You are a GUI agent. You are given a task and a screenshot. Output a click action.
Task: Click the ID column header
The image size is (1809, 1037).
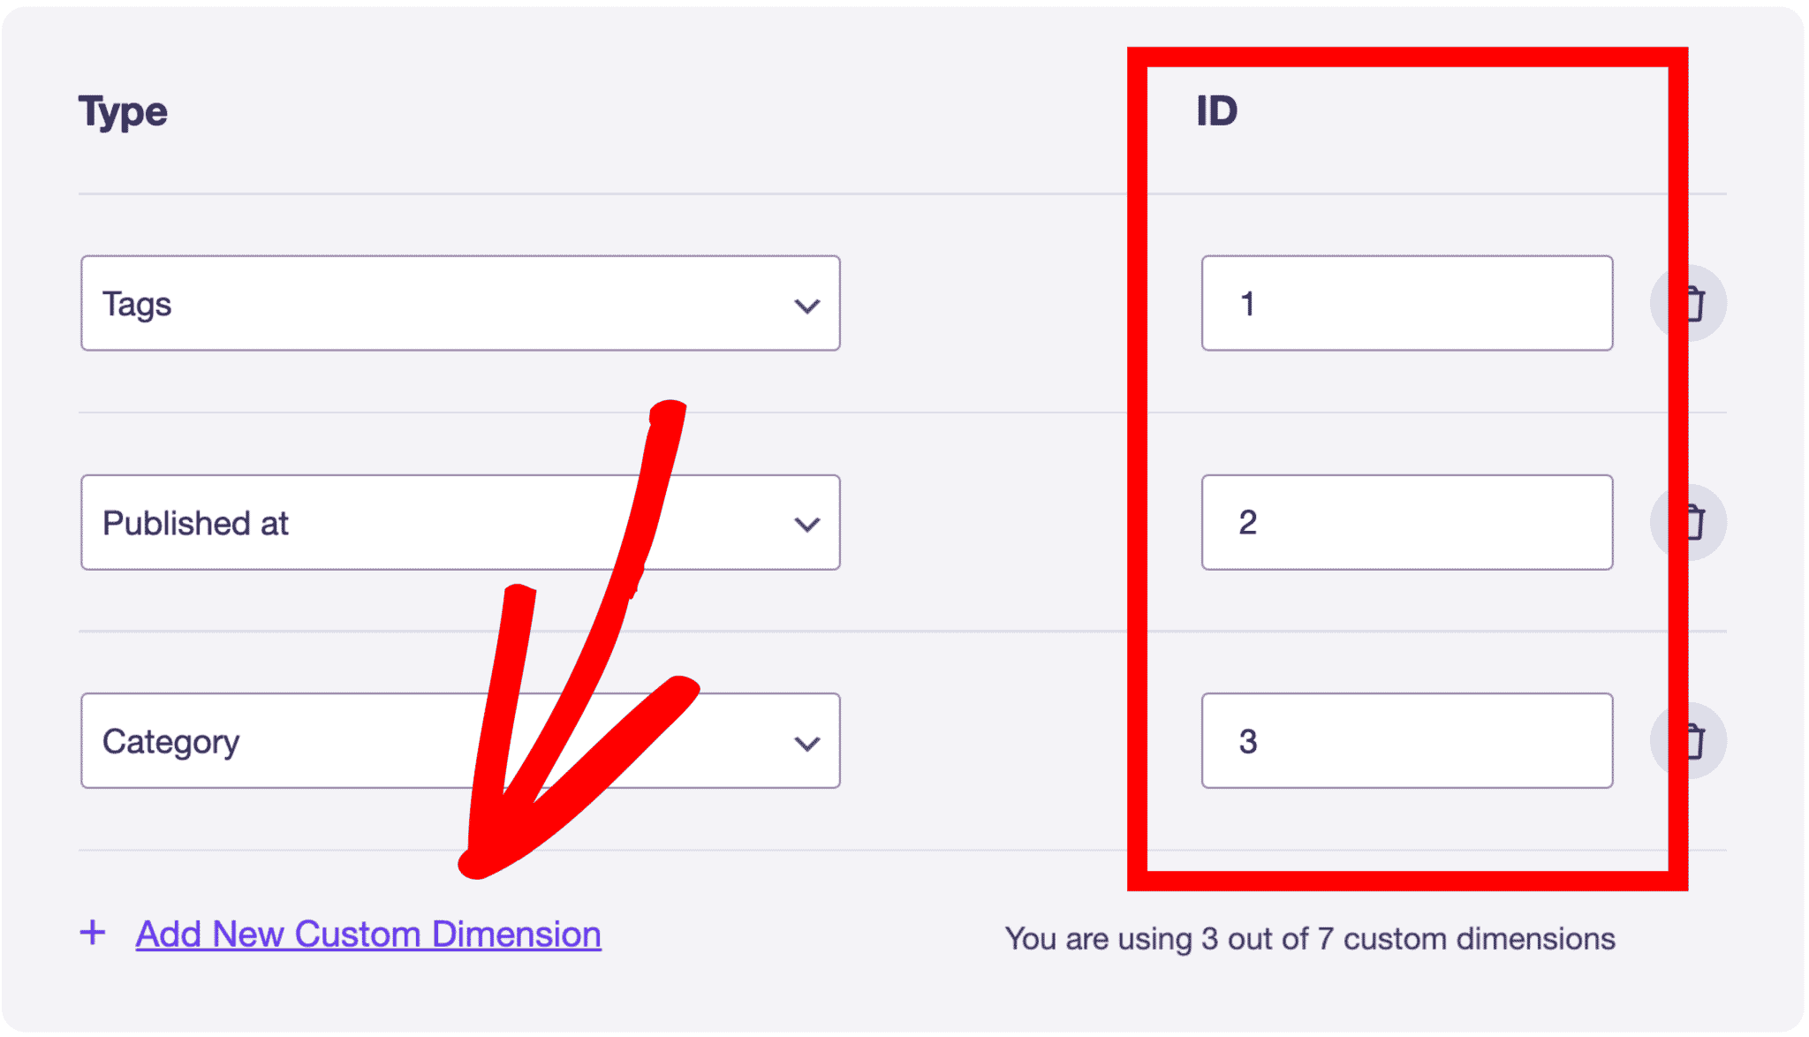point(1217,110)
